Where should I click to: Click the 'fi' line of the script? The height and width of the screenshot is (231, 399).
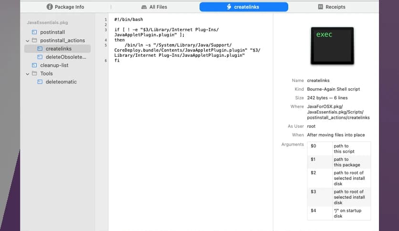[x=117, y=60]
